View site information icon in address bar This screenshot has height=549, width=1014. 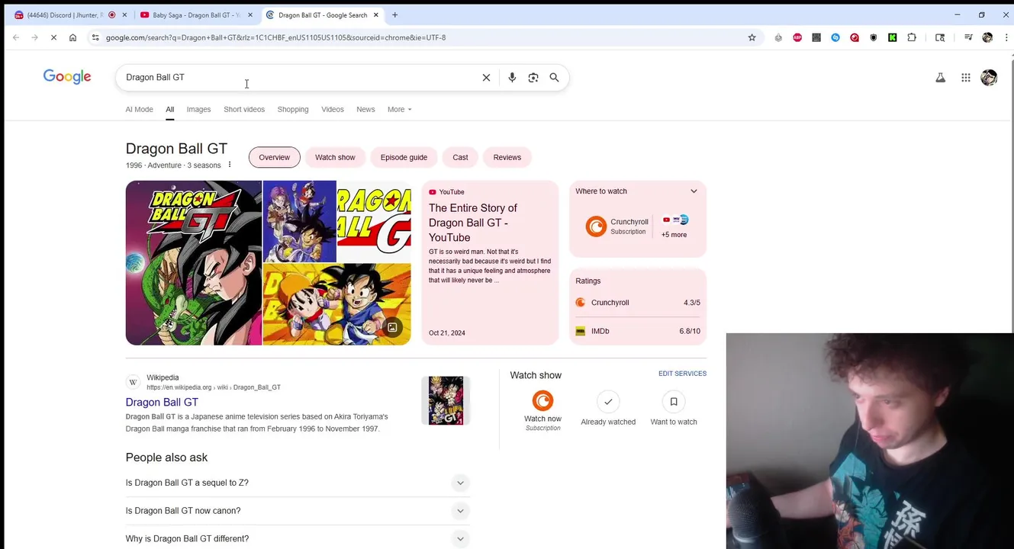click(95, 37)
